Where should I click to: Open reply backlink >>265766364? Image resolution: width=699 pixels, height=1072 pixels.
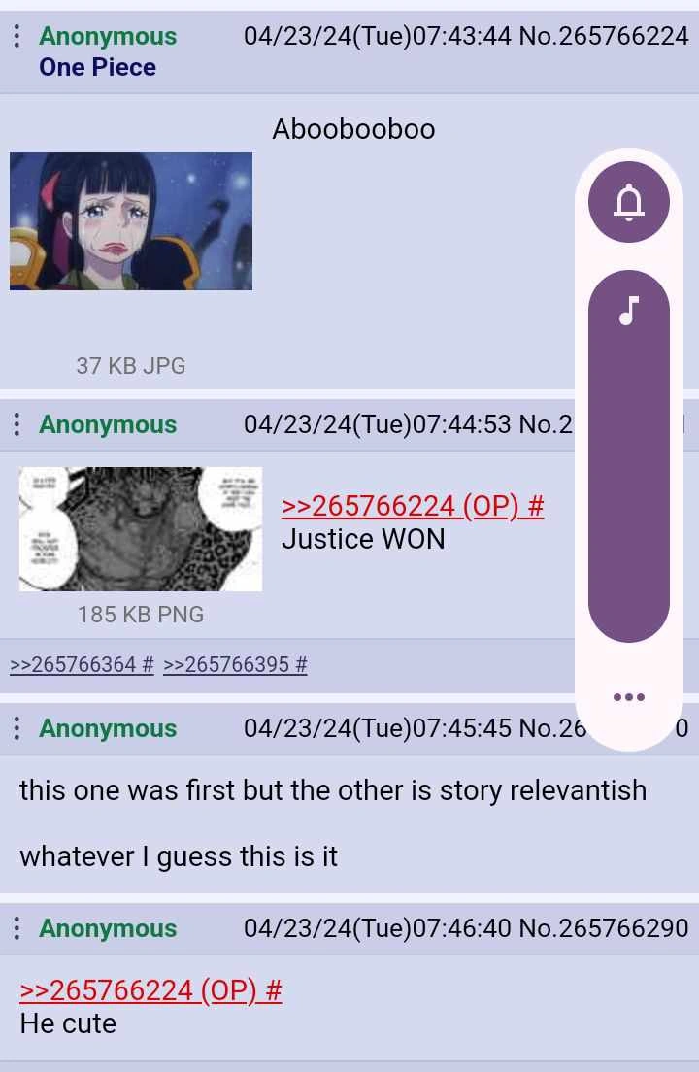click(x=82, y=664)
